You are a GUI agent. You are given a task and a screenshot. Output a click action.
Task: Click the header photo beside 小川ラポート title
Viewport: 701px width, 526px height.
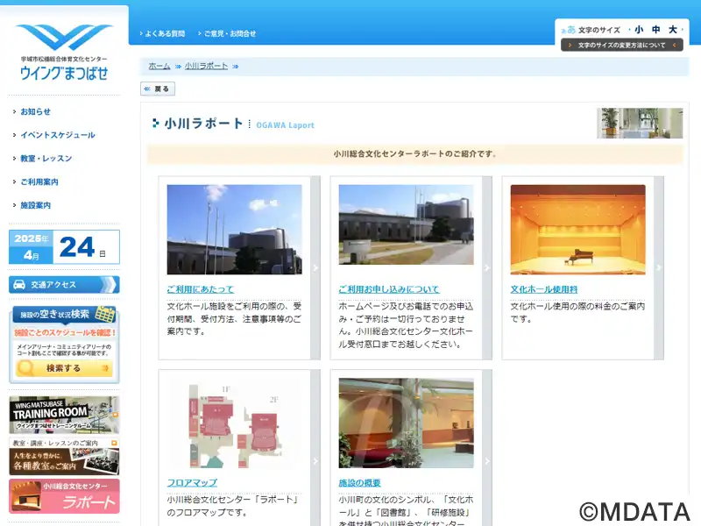click(x=640, y=123)
